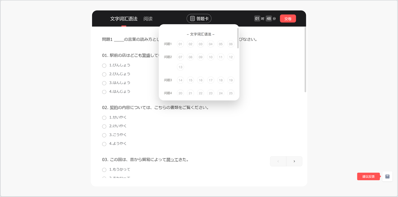This screenshot has width=398, height=197.
Task: Jump to question 05 in answer card
Action: tap(221, 44)
